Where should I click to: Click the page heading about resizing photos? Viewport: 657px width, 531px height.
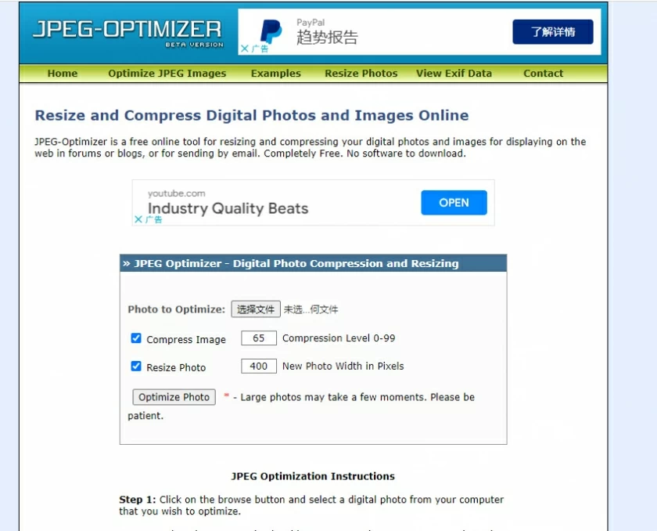click(x=250, y=115)
